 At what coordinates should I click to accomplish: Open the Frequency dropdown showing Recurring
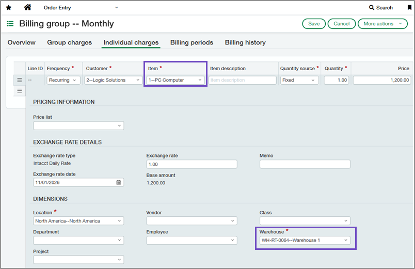pos(63,80)
